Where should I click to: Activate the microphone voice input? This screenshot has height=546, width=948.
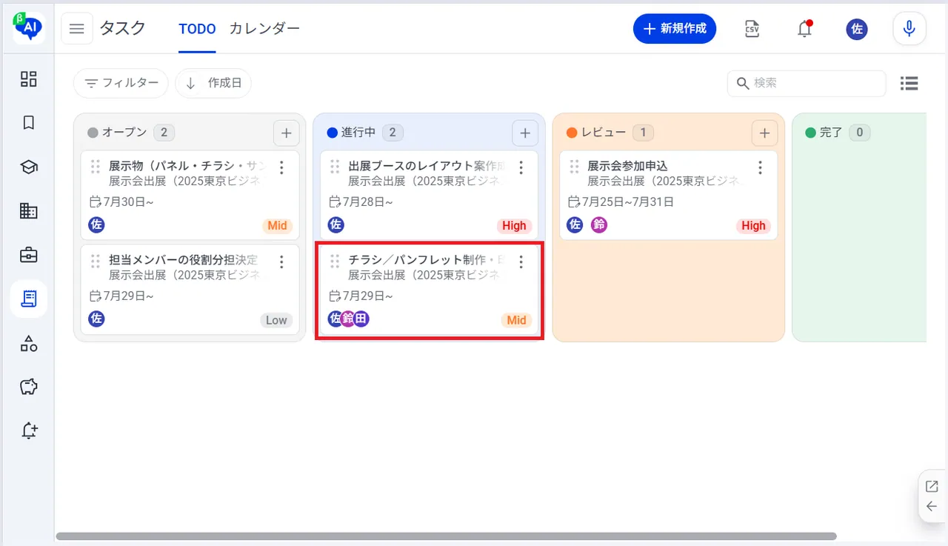(909, 29)
